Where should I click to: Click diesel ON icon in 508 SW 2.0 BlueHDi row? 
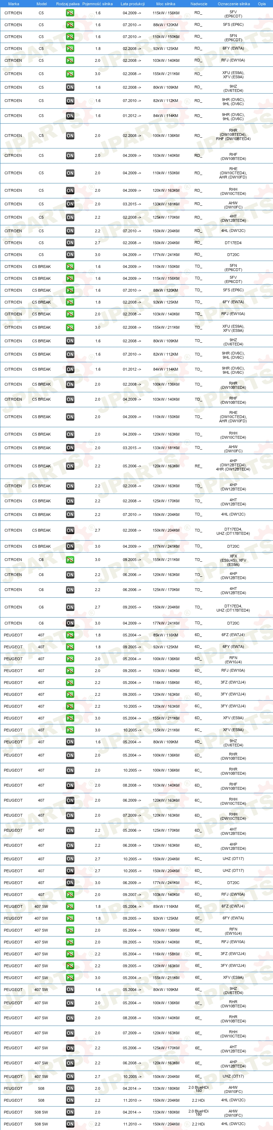click(x=70, y=1112)
